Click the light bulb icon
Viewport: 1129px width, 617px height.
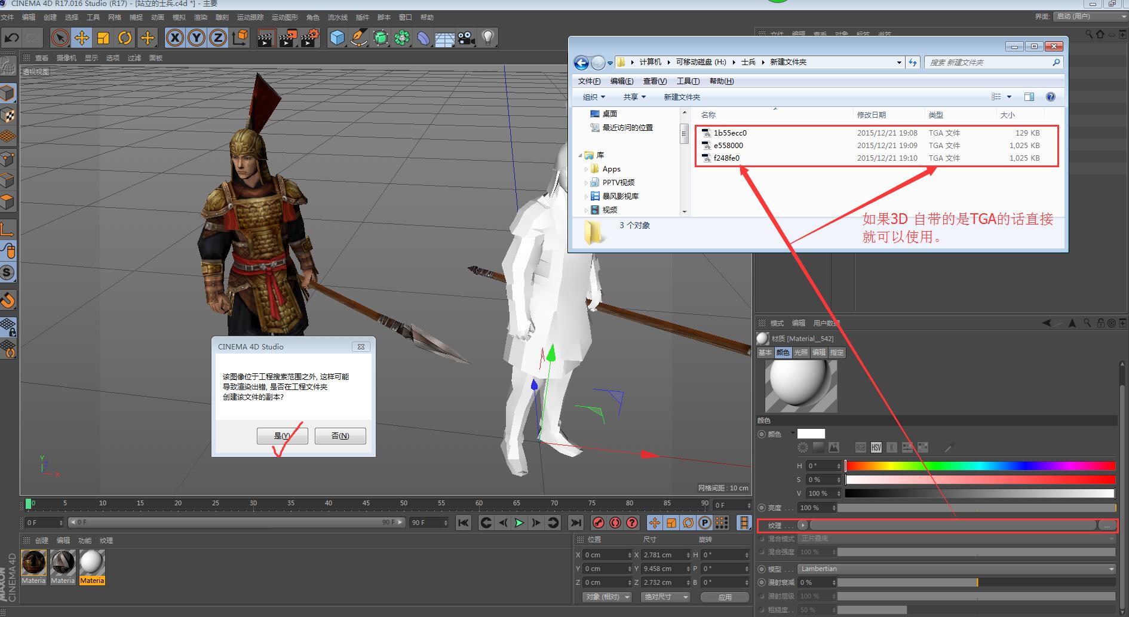488,38
